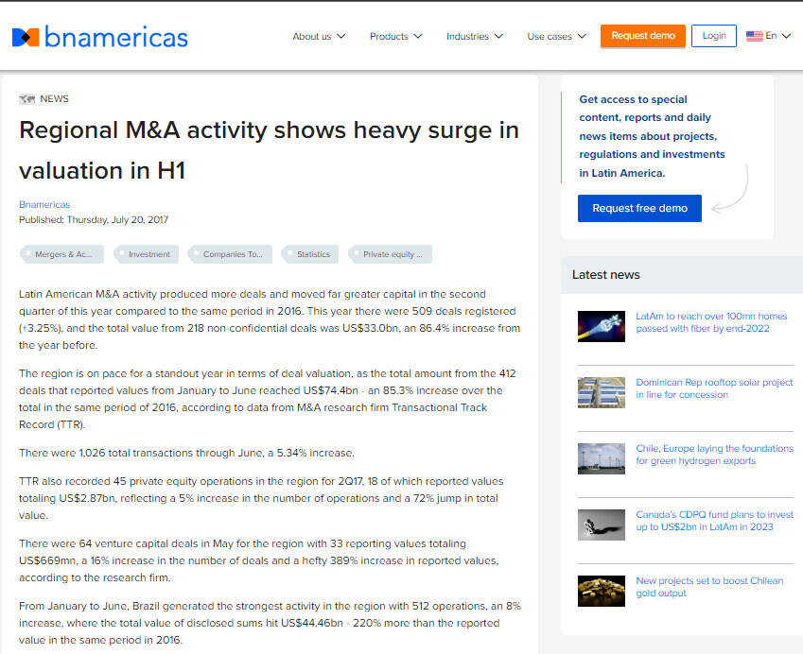The height and width of the screenshot is (654, 803).
Task: Open the CDPQ fund article thumbnail
Action: click(x=601, y=525)
